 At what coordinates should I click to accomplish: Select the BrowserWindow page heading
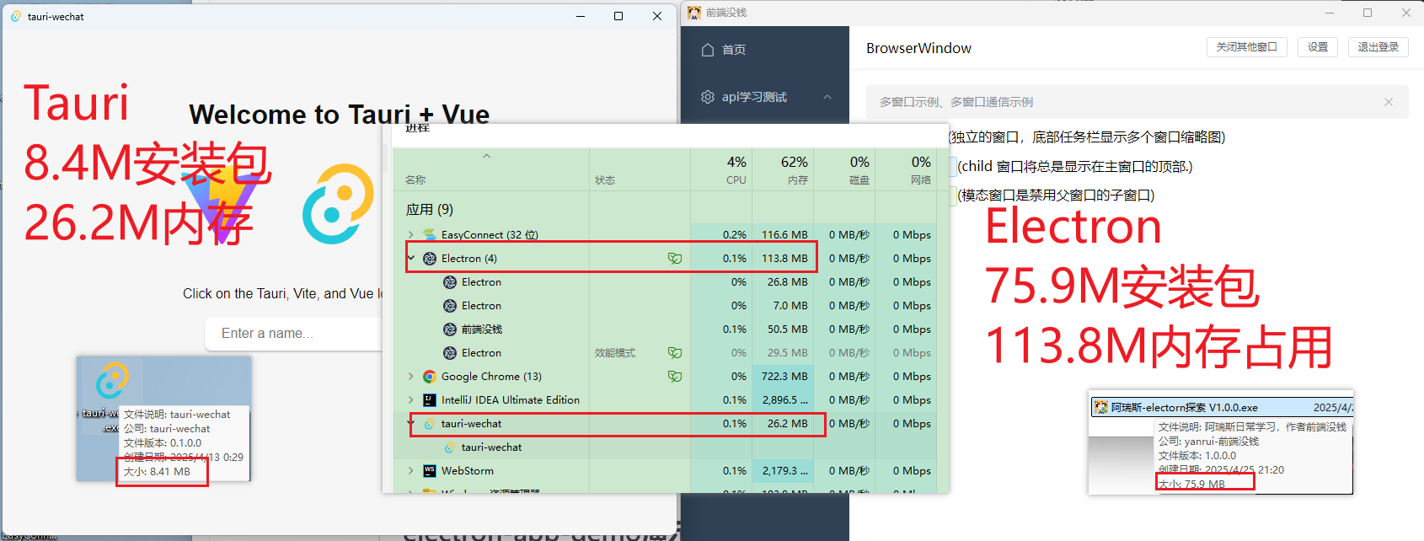918,48
